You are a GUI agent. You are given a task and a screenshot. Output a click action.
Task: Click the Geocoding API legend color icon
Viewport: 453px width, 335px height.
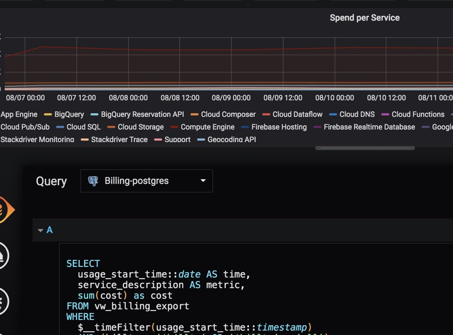point(201,140)
